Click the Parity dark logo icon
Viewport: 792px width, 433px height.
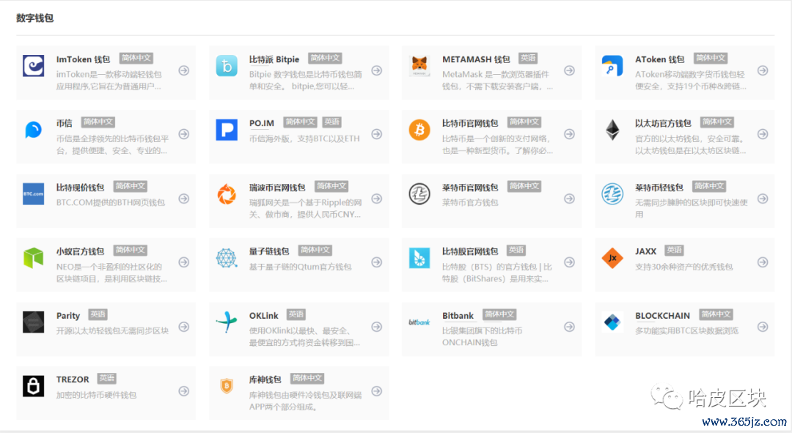click(x=33, y=322)
